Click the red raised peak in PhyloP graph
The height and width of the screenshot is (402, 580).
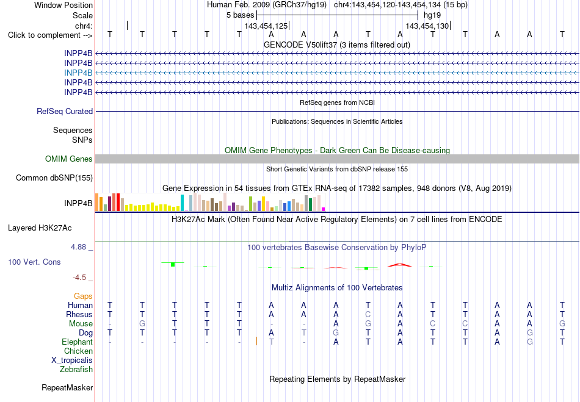pyautogui.click(x=399, y=265)
